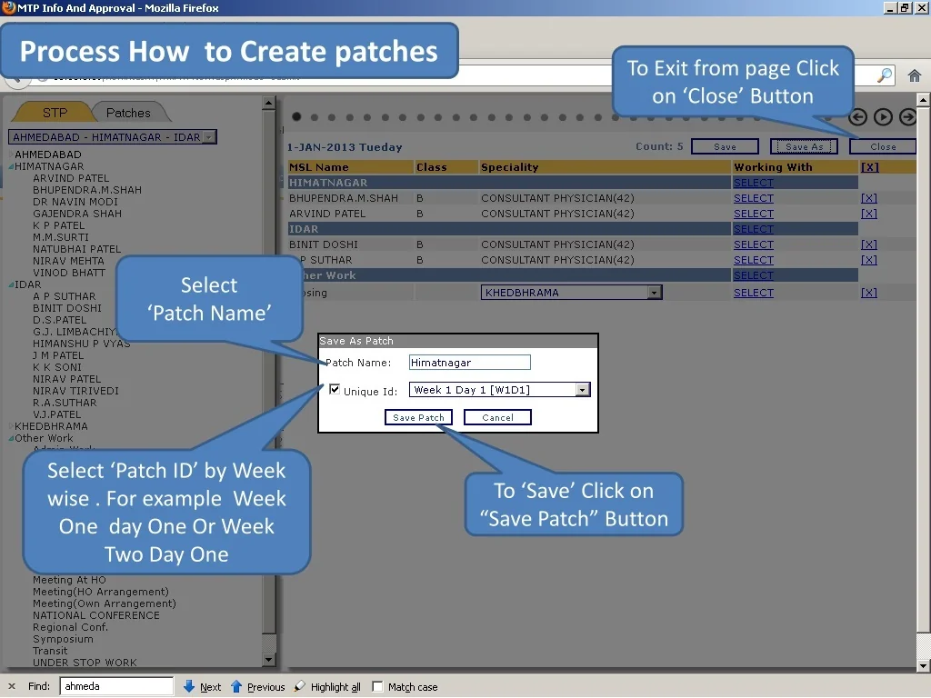Click the back arrow navigation icon
Image resolution: width=931 pixels, height=698 pixels.
click(x=857, y=116)
